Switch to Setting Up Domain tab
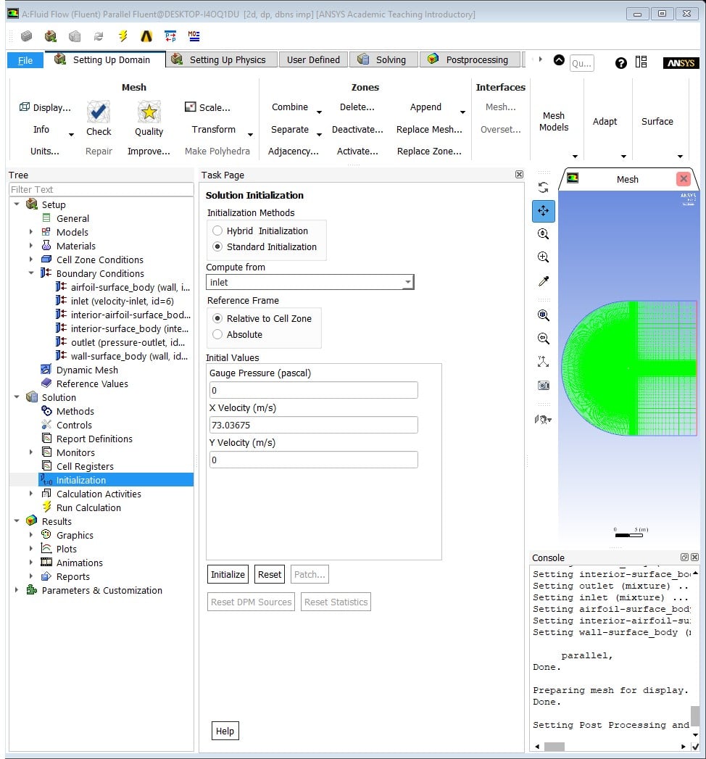 coord(105,59)
